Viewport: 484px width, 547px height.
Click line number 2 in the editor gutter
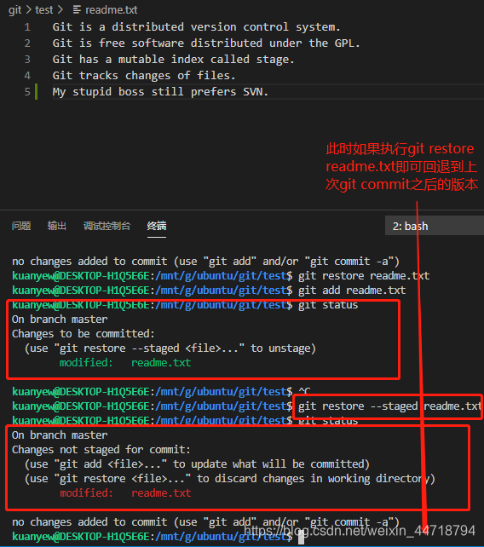click(27, 43)
